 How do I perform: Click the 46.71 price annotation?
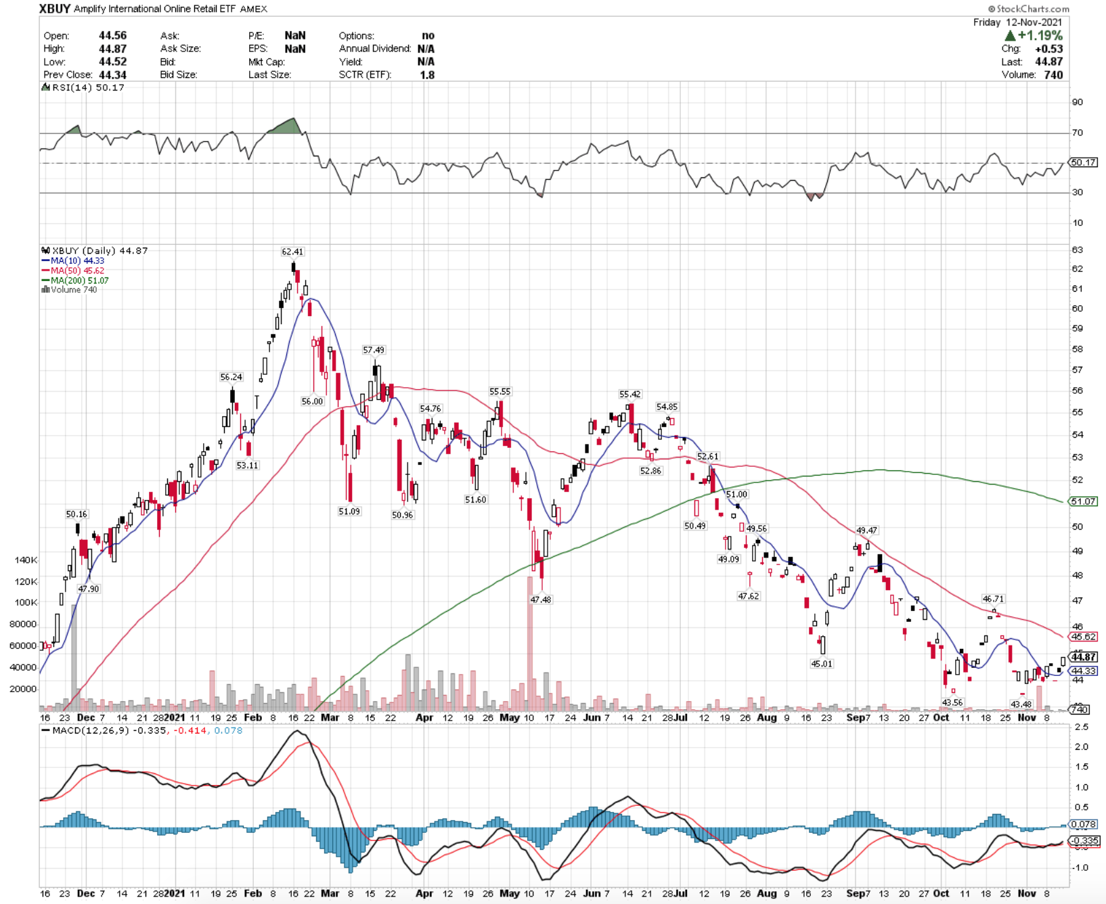coord(994,599)
